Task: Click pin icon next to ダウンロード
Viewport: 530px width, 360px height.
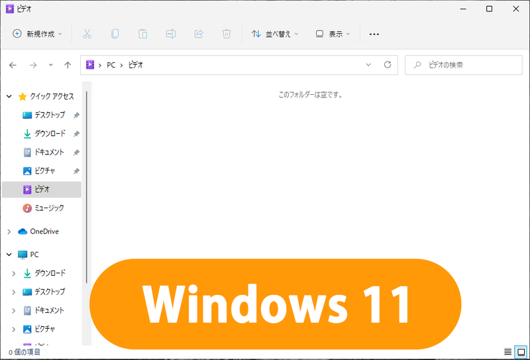Action: [76, 134]
